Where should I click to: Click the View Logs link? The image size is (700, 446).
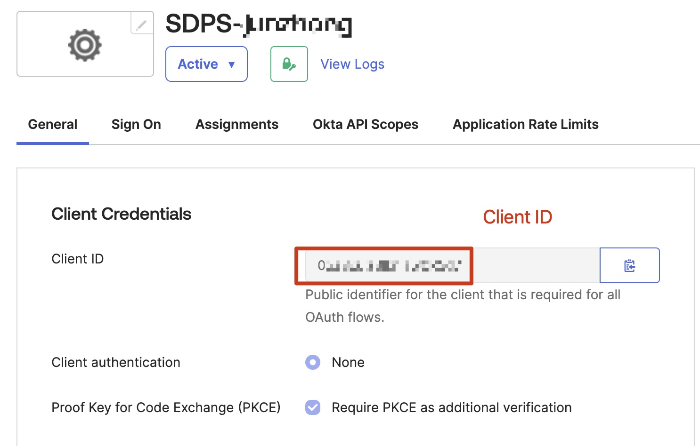click(352, 64)
